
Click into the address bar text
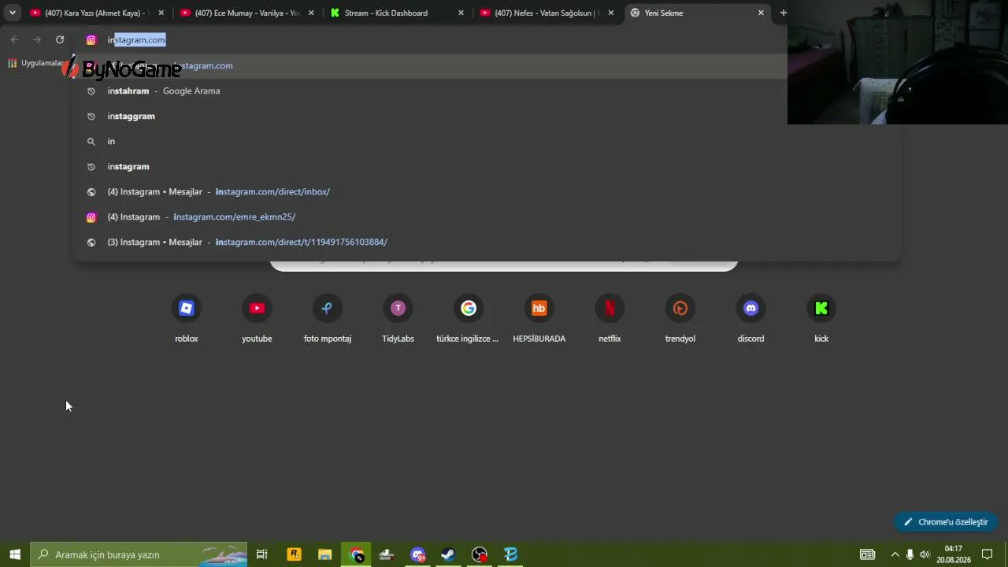(136, 39)
